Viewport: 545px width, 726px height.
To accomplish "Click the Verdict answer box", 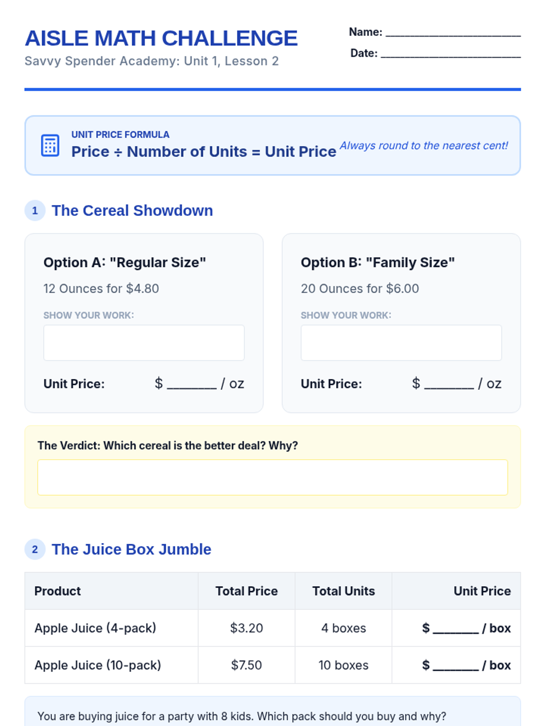I will [x=272, y=477].
